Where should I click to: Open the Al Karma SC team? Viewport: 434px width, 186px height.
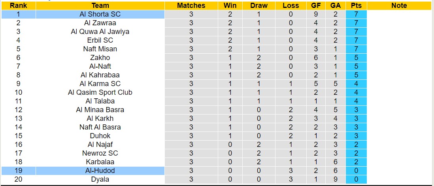[100, 84]
